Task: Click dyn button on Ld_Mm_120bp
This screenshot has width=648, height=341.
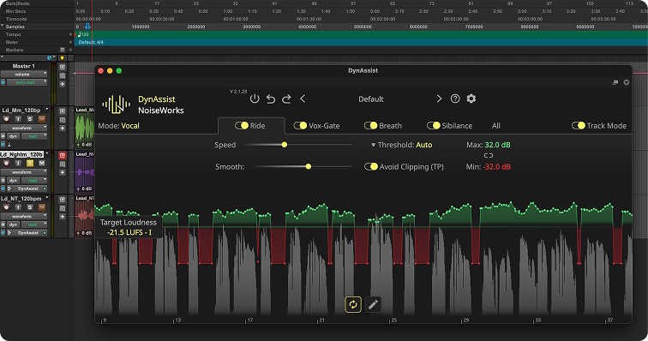Action: [x=13, y=136]
